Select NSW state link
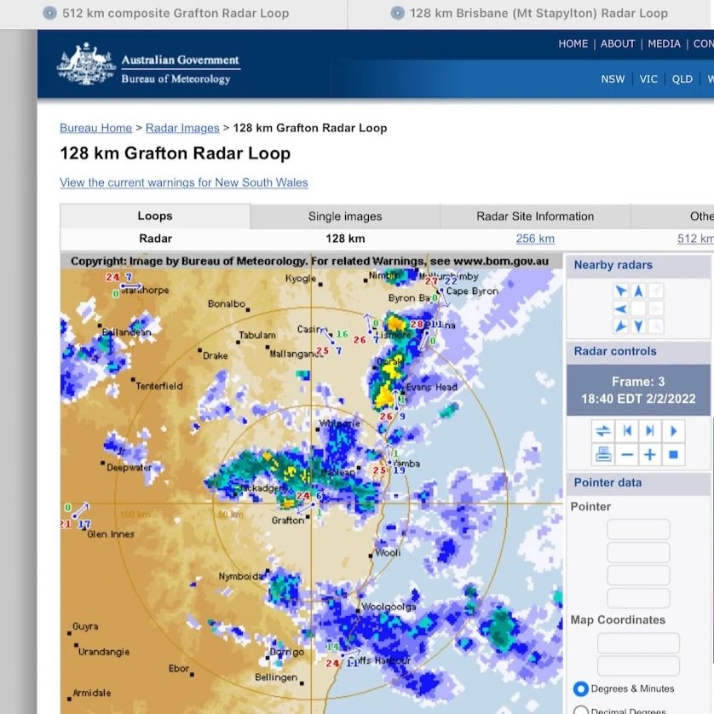Viewport: 714px width, 714px height. (x=613, y=78)
